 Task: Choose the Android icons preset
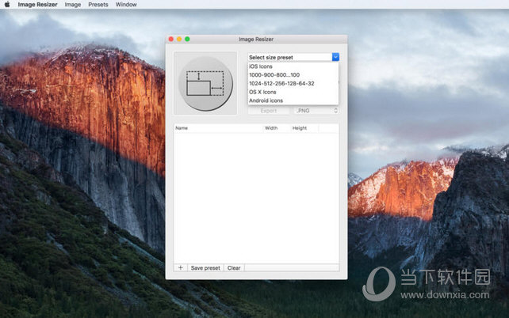point(293,100)
